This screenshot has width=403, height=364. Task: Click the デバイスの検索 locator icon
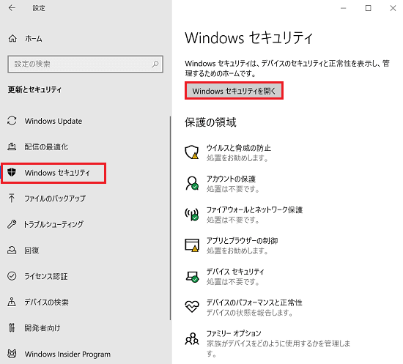click(x=12, y=302)
